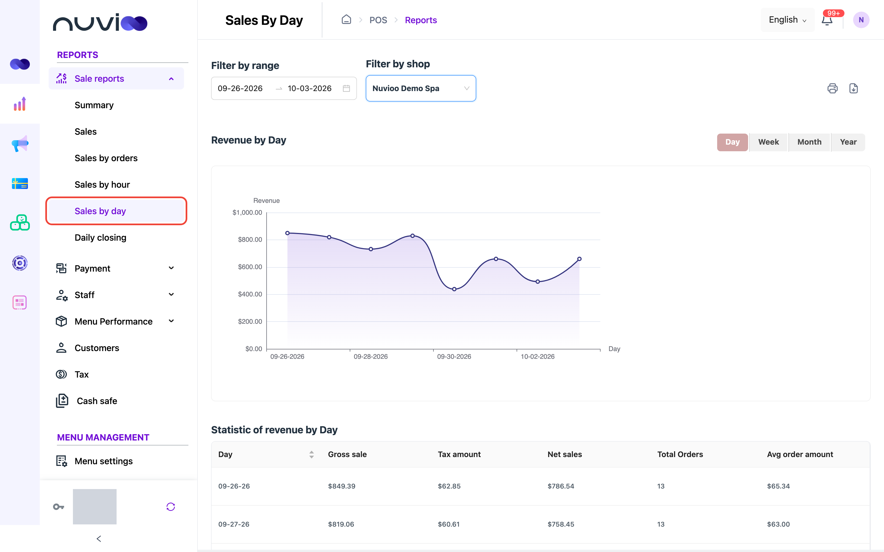Screen dimensions: 884x552
Task: Open the Sales by orders report
Action: click(106, 158)
